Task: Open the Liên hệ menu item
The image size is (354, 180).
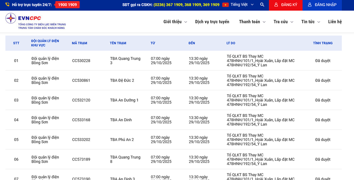Action: [335, 22]
